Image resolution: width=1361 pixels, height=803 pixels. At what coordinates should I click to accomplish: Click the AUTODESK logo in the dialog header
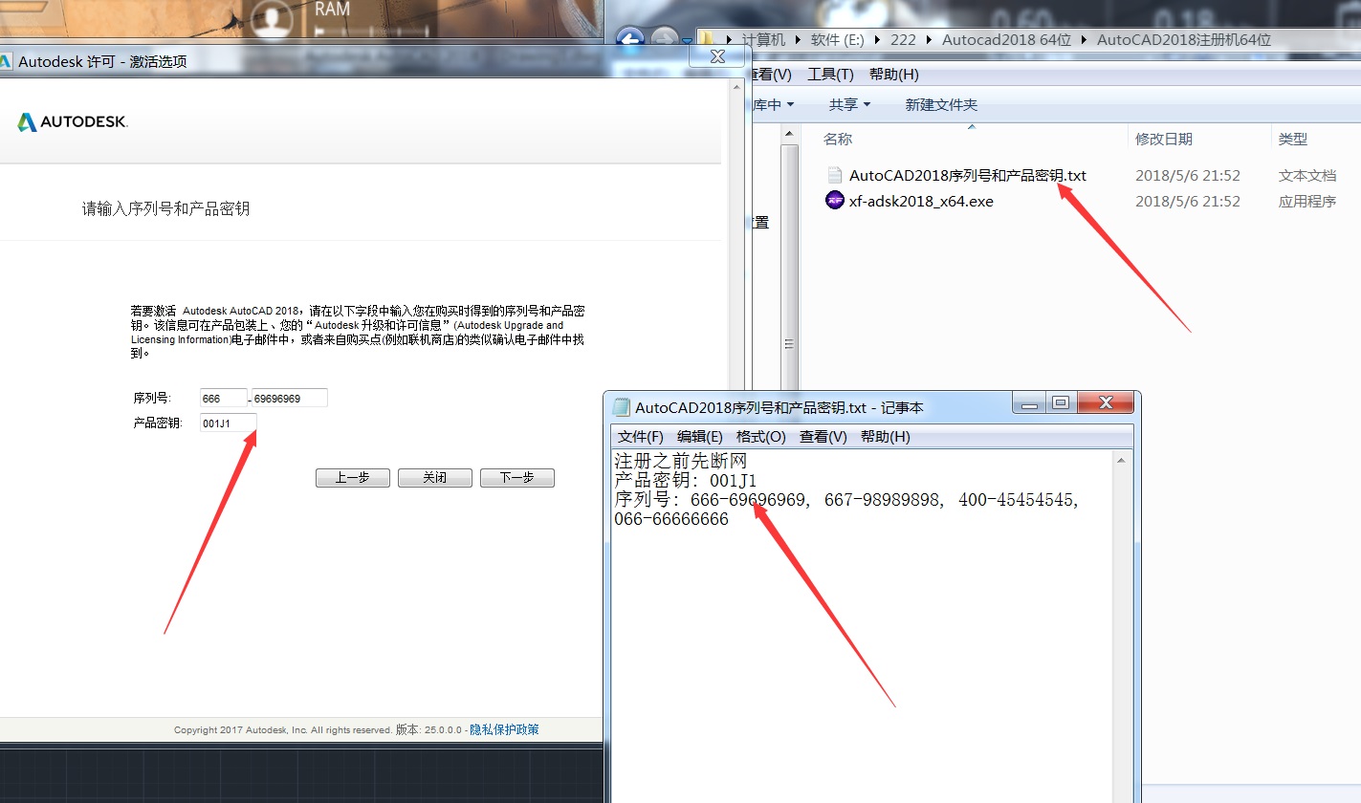click(73, 121)
